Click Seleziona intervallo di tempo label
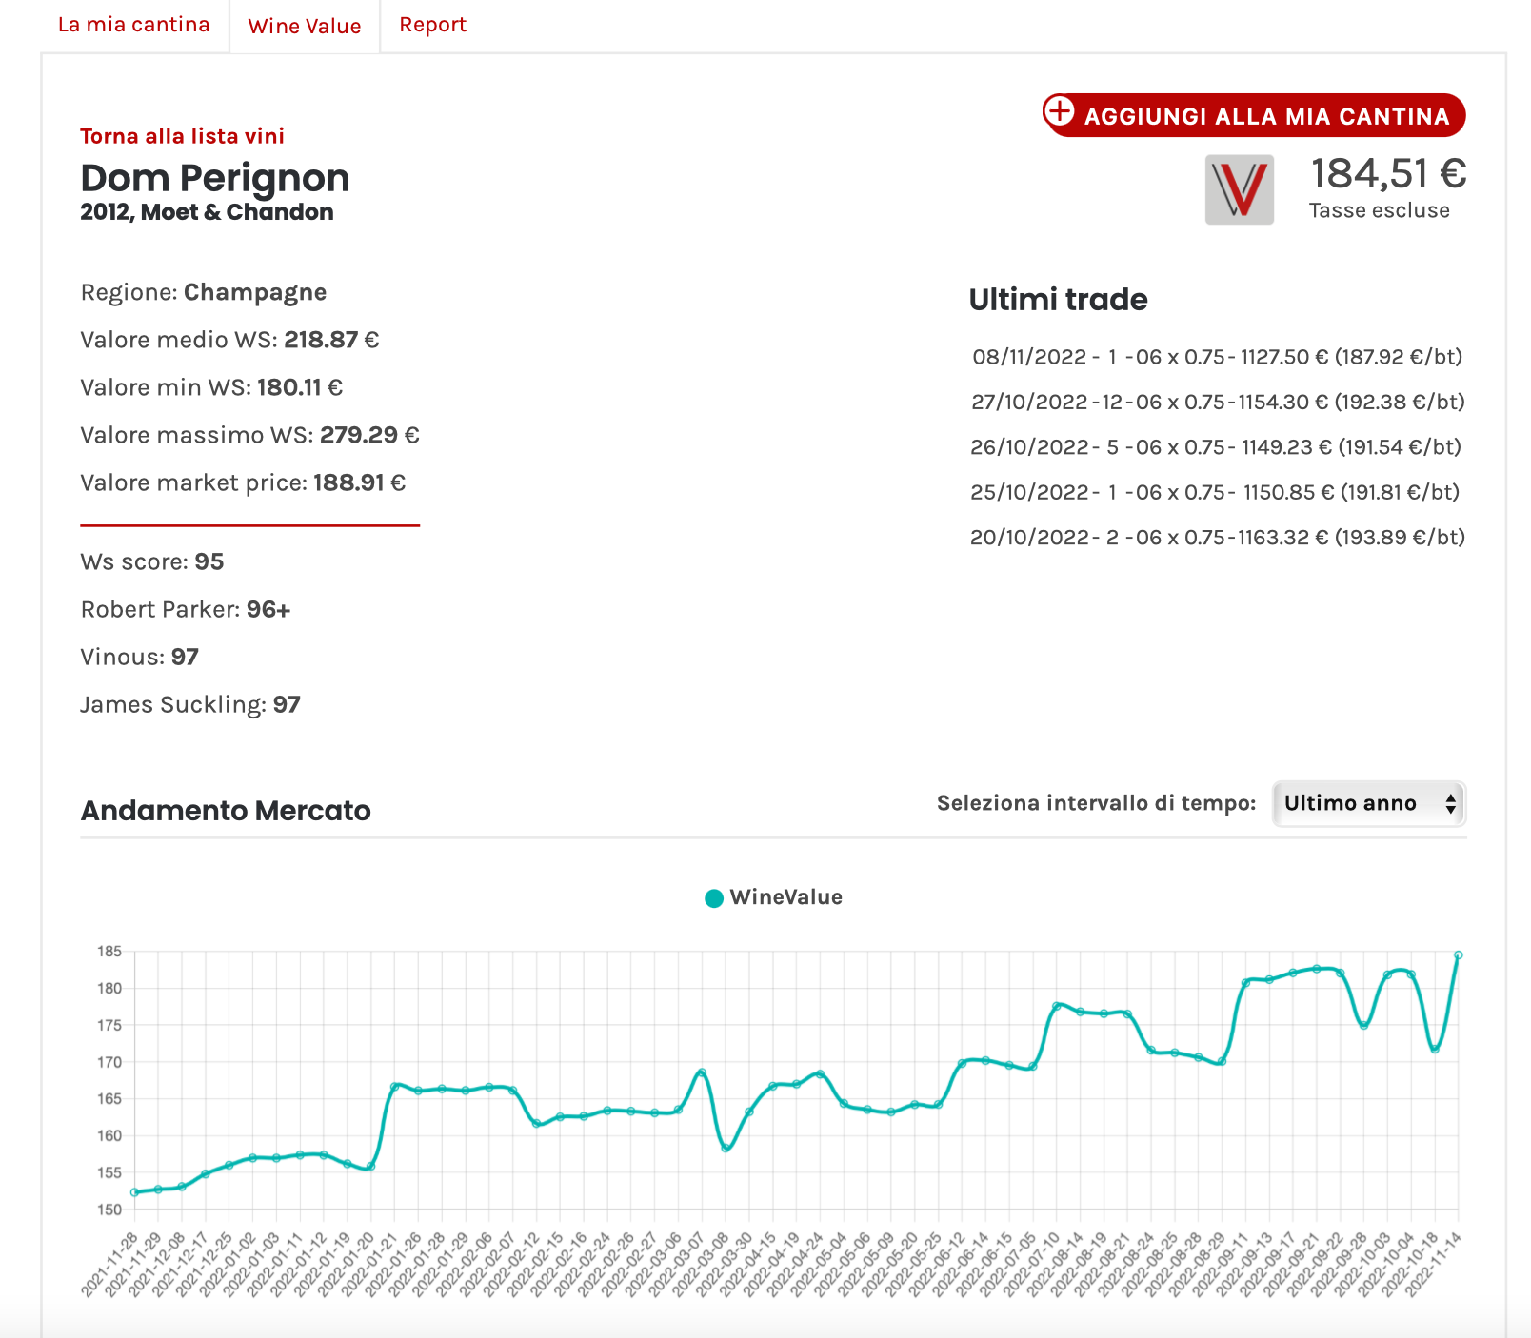This screenshot has height=1338, width=1531. 1097,803
